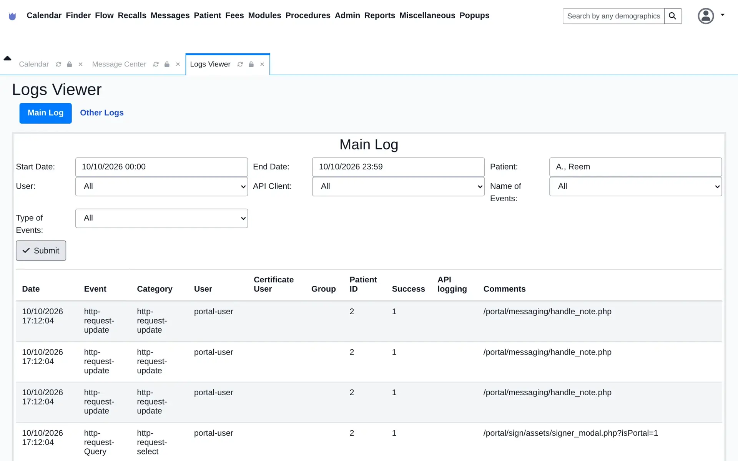
Task: Click the End Date field
Action: [398, 167]
